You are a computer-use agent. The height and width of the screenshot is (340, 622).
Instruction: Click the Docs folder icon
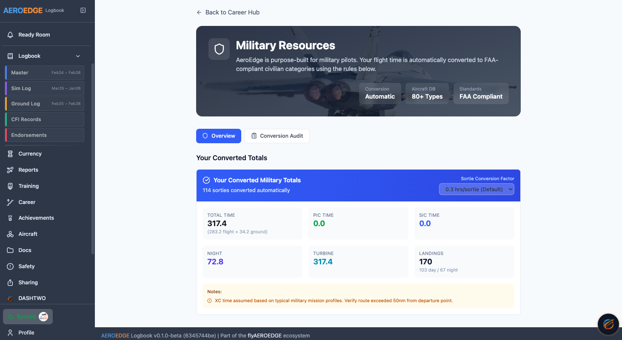click(x=10, y=250)
